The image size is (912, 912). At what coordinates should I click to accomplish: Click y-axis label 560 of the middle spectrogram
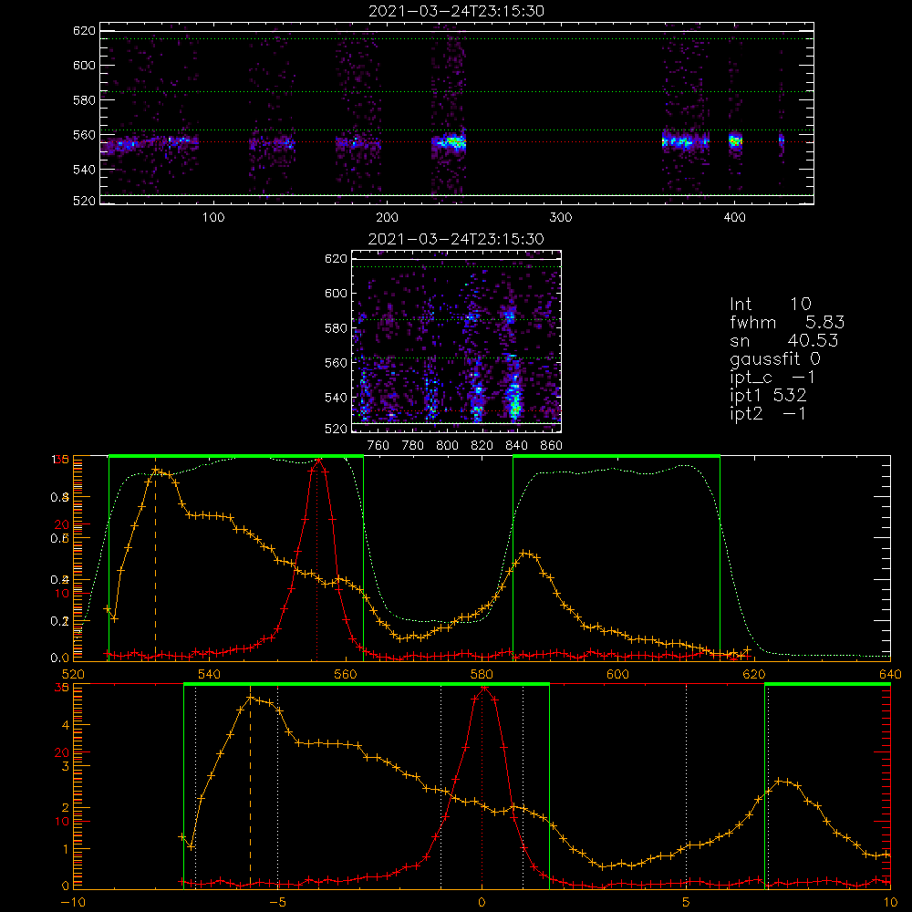337,363
